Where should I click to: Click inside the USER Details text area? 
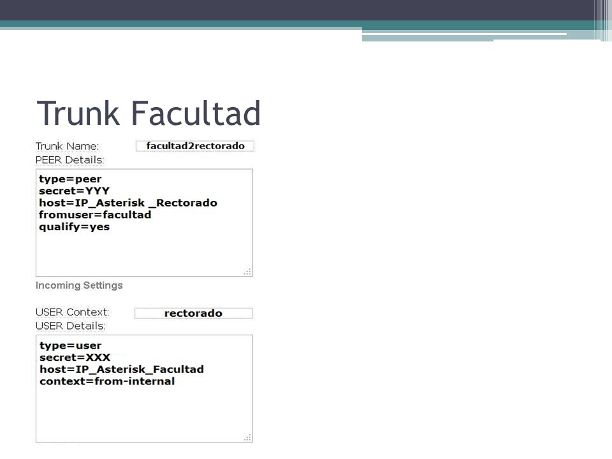click(145, 389)
